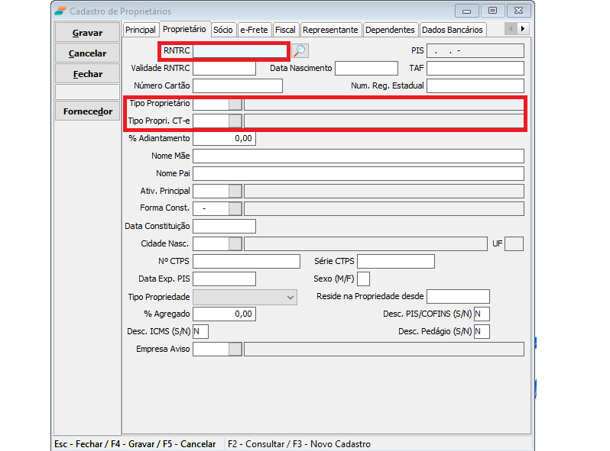Click lookup button beside Ativ. Principal
This screenshot has width=610, height=451.
[x=235, y=191]
